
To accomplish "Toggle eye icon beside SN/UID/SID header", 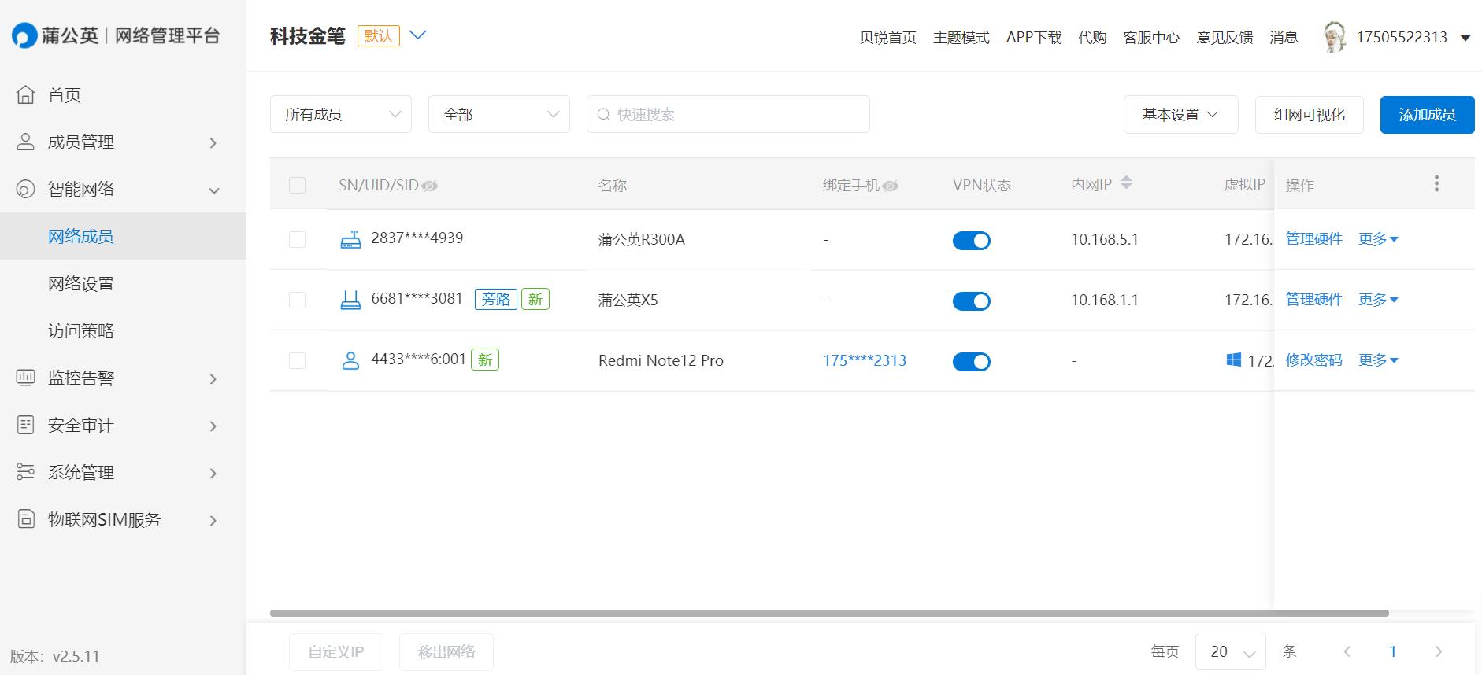I will [x=429, y=186].
